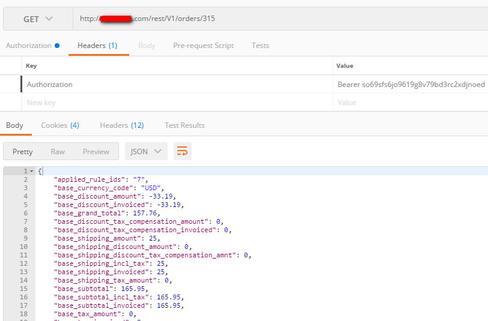Click the Bearer token value field
The height and width of the screenshot is (321, 488).
411,85
